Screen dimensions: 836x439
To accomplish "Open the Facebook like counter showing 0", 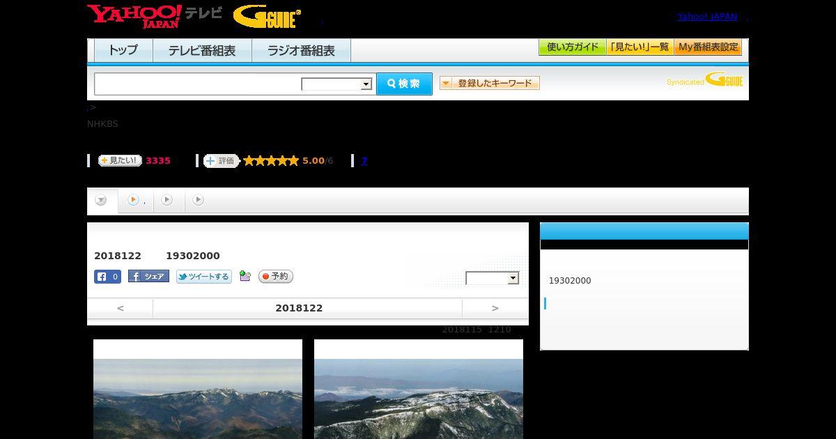I will 108,277.
